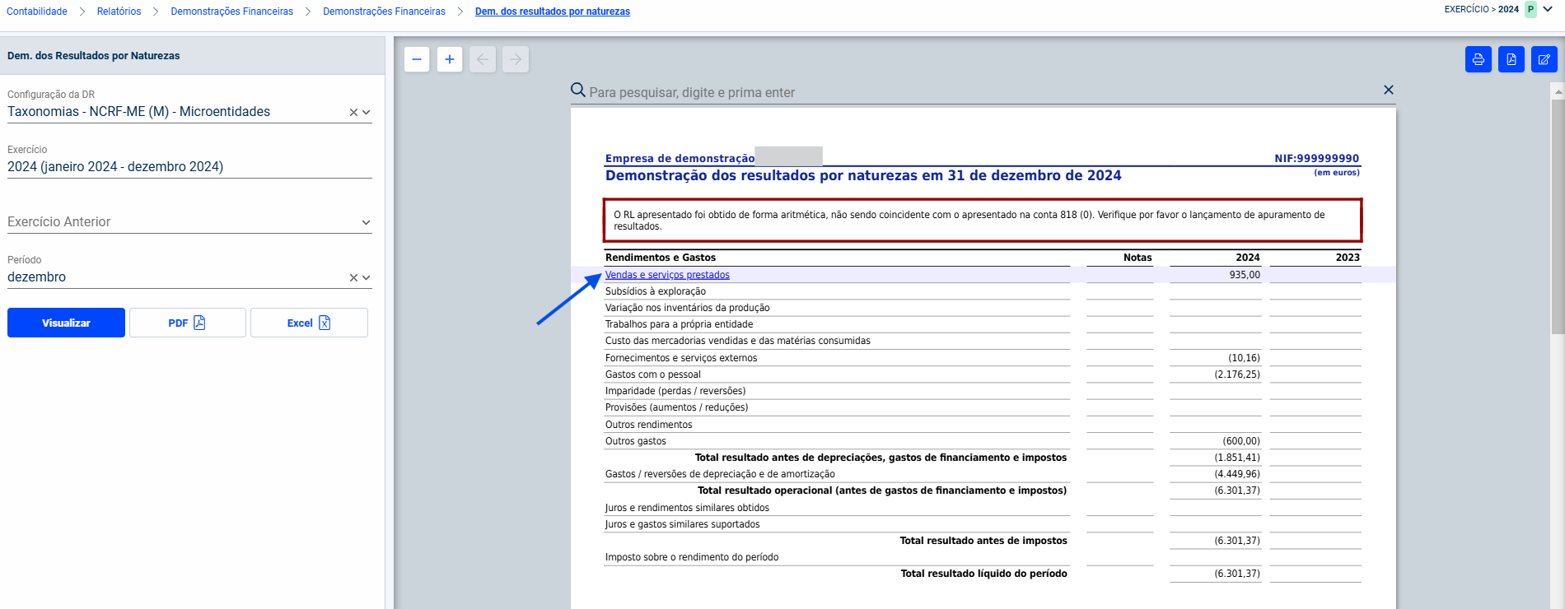
Task: Click the 2023 column header
Action: coord(1348,258)
